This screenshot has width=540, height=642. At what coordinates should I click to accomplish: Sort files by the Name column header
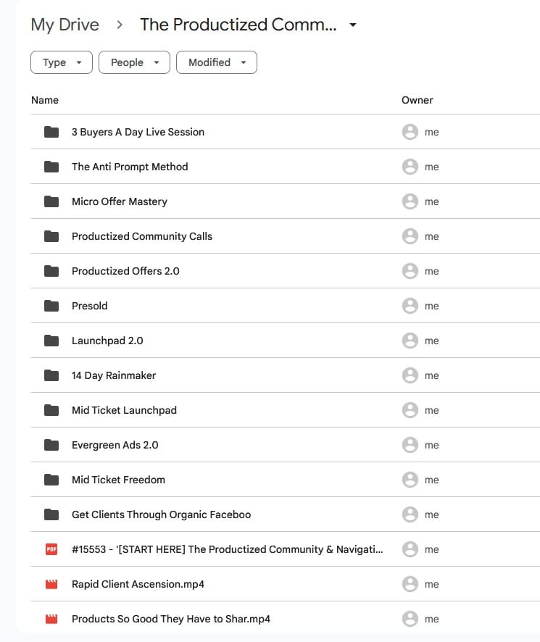(x=45, y=100)
